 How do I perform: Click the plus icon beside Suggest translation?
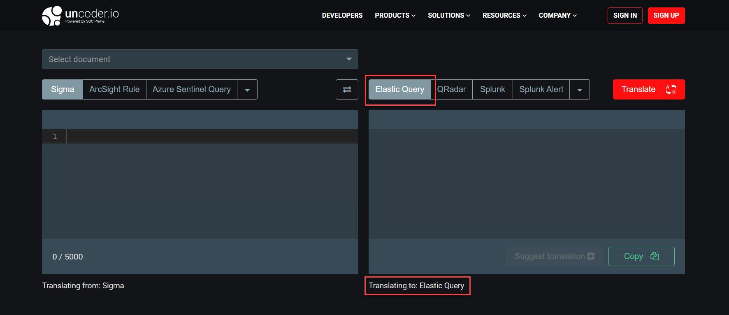591,256
